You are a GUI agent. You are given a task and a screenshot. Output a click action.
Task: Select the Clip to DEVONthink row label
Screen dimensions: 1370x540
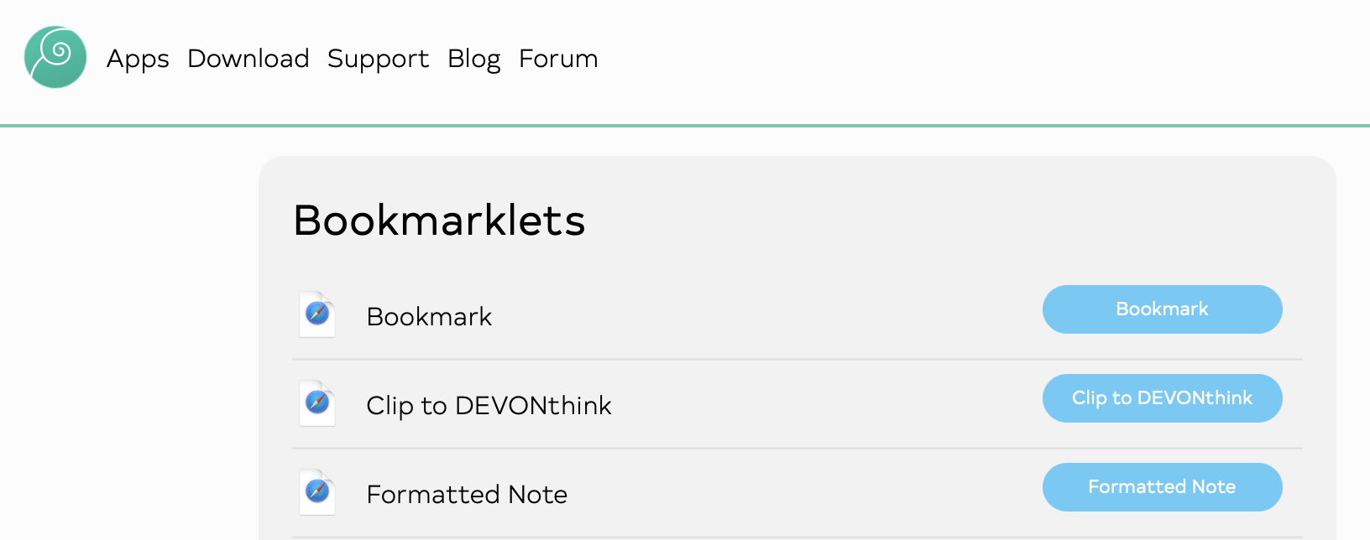489,406
